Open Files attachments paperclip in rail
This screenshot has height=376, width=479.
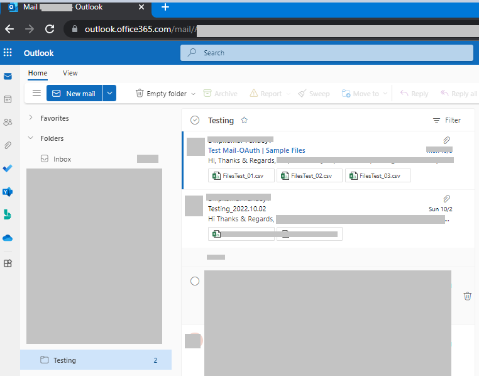tap(8, 145)
